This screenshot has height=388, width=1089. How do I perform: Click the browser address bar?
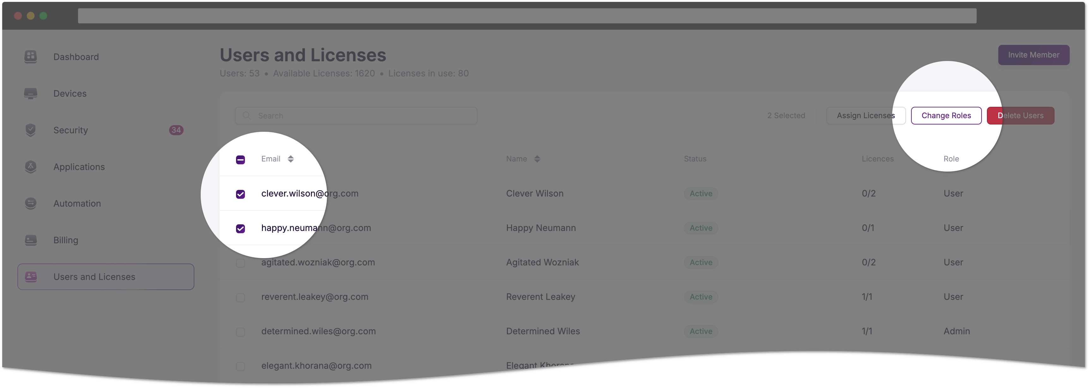527,15
